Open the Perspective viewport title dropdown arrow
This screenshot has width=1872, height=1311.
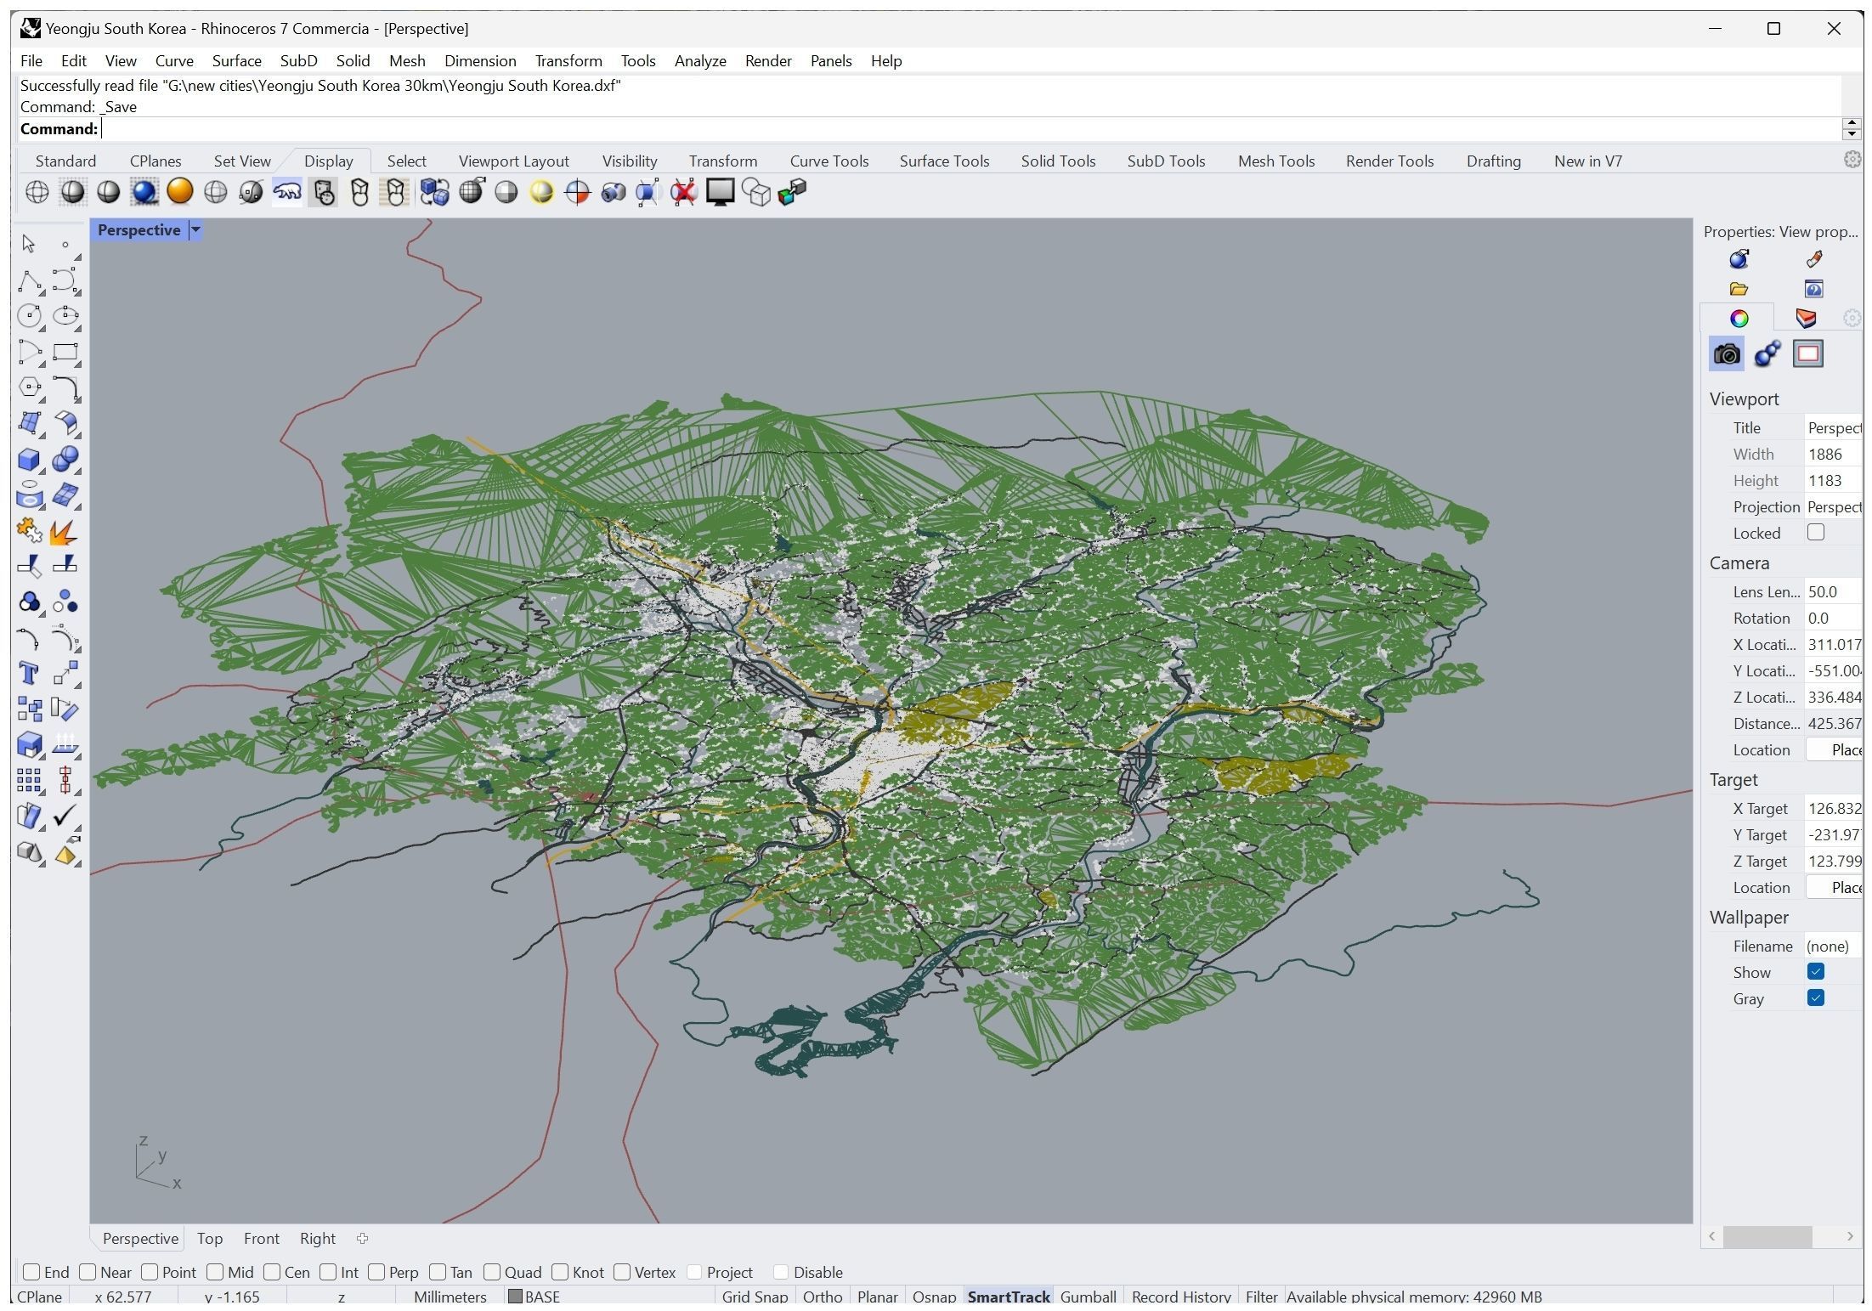point(195,230)
